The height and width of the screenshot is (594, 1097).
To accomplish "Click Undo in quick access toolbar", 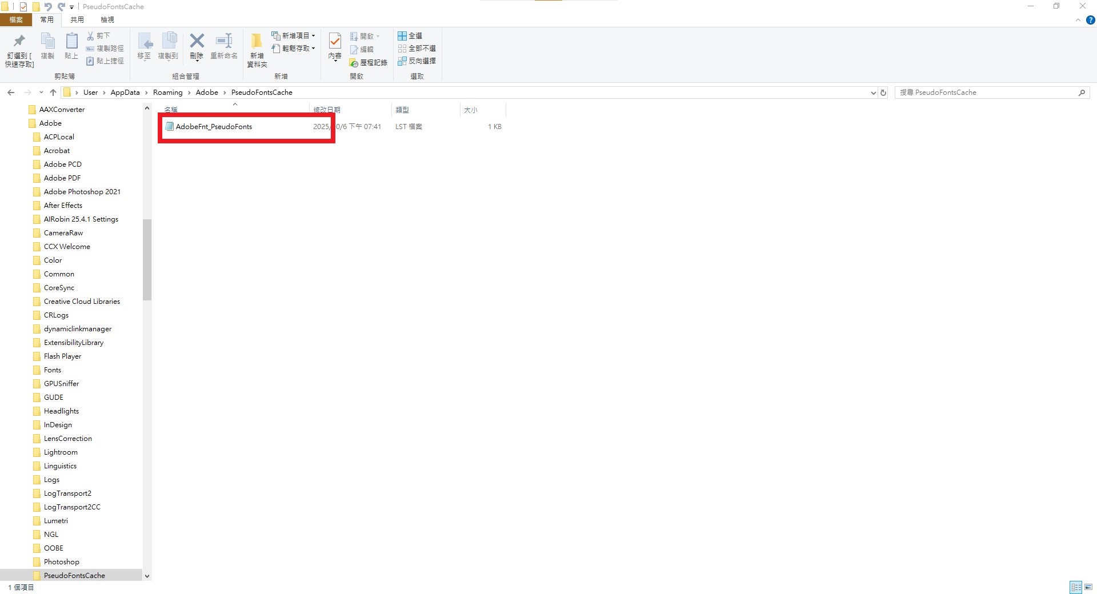I will pyautogui.click(x=49, y=7).
